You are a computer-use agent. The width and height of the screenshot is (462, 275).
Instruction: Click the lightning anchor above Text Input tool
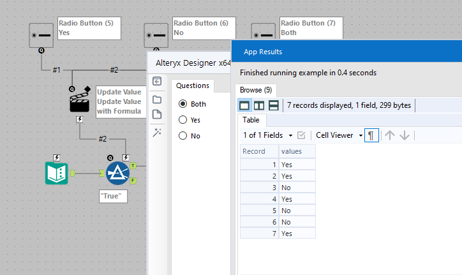coord(57,158)
